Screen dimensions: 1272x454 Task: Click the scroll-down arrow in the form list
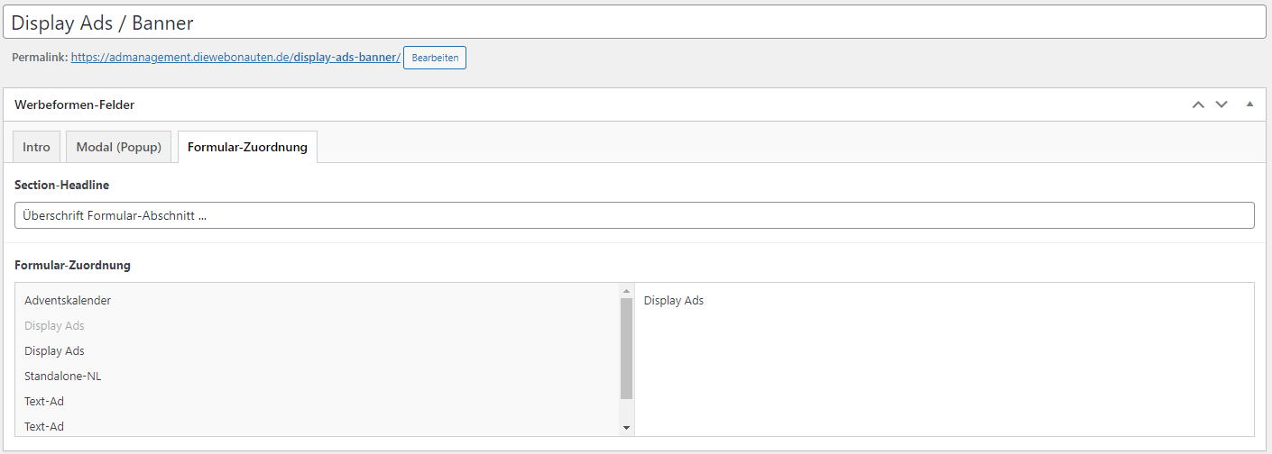[x=626, y=428]
